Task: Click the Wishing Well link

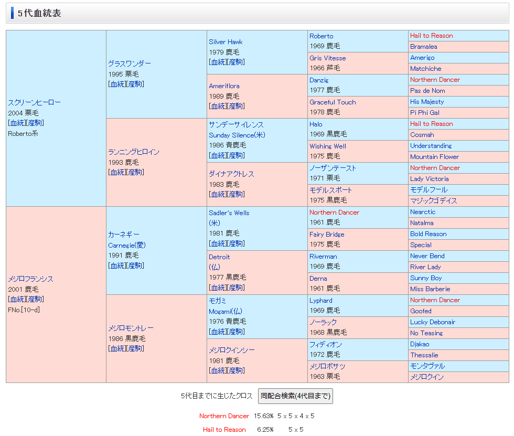Action: (x=327, y=146)
